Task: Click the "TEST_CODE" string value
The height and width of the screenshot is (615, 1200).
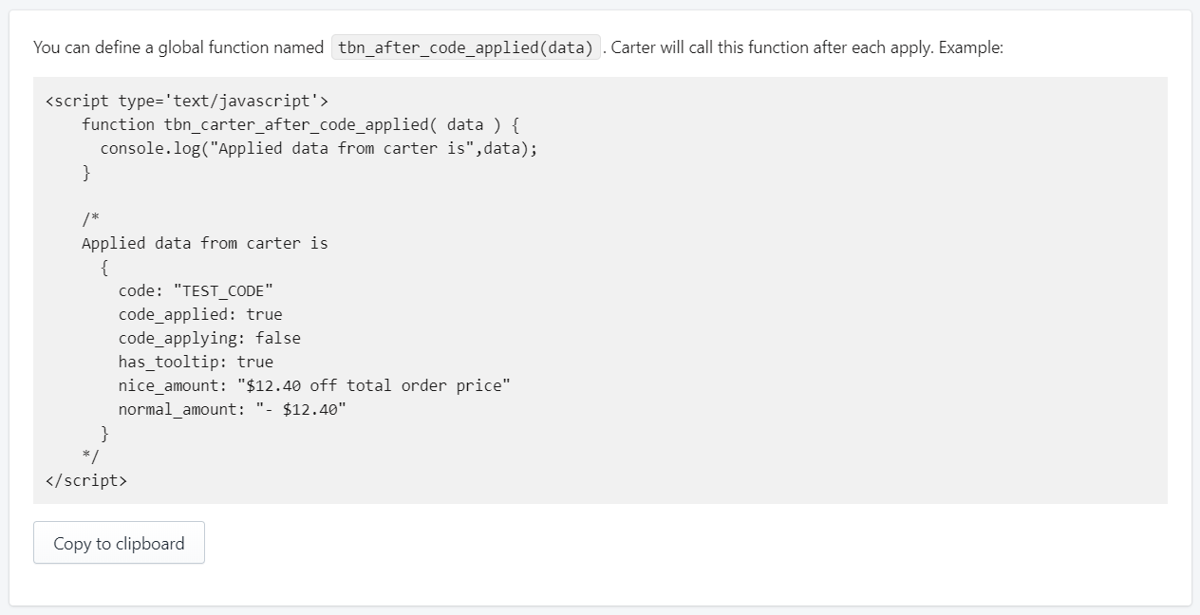Action: pyautogui.click(x=223, y=290)
